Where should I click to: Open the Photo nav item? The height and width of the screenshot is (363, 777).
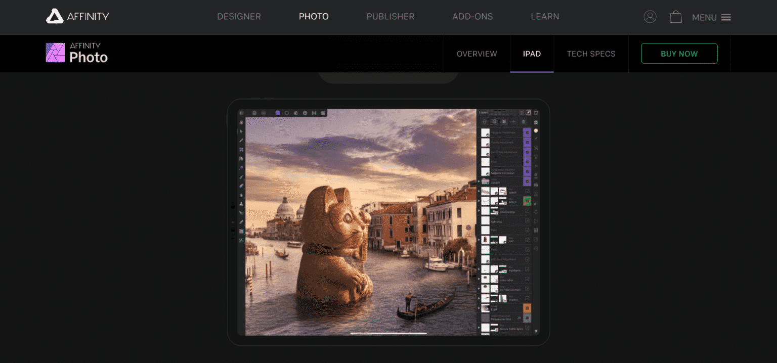[314, 17]
